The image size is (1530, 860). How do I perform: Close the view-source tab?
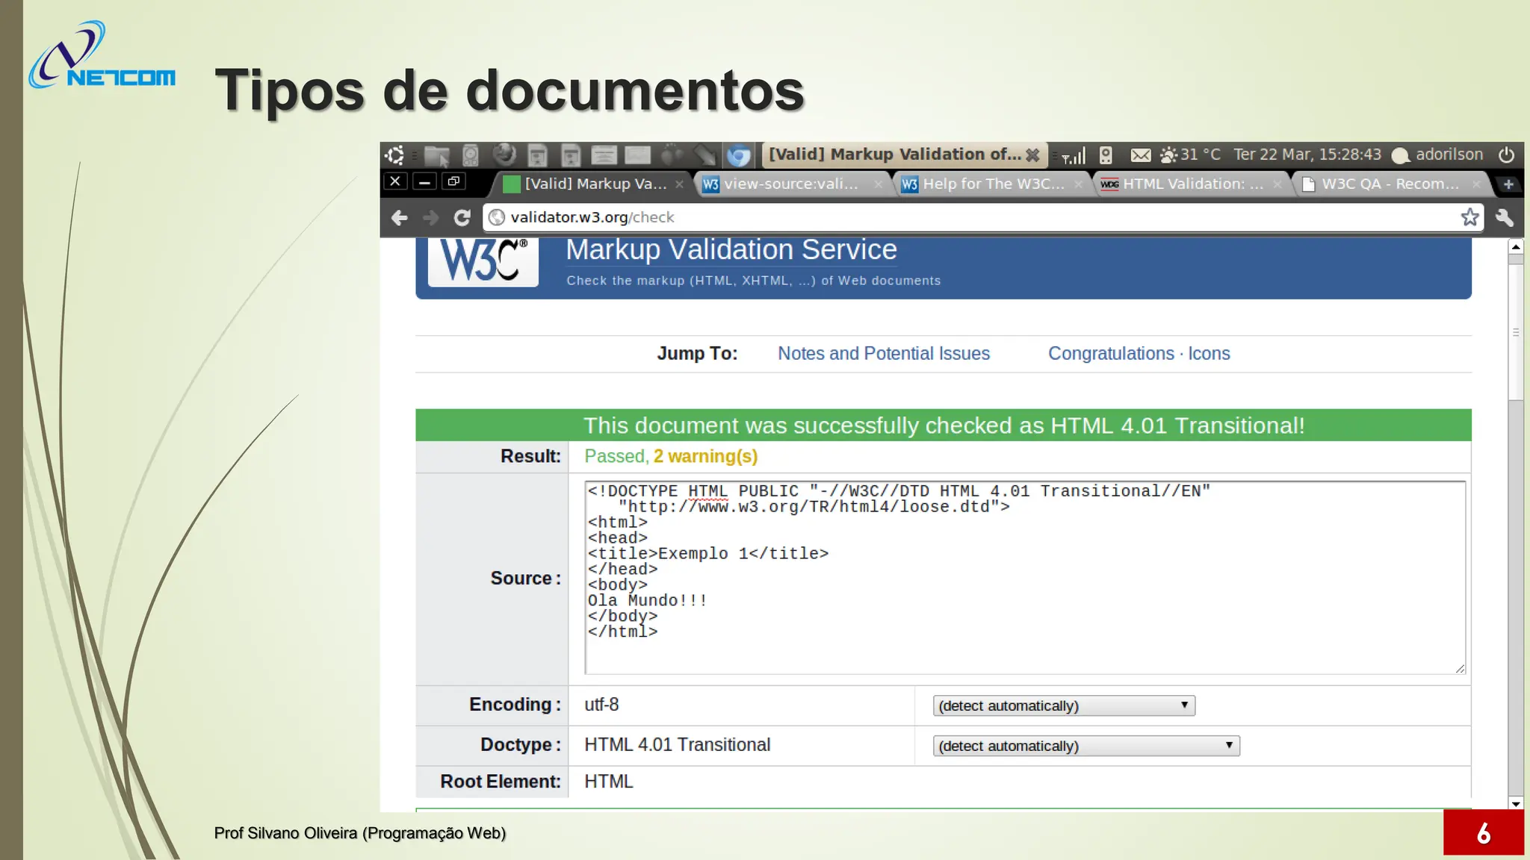878,184
